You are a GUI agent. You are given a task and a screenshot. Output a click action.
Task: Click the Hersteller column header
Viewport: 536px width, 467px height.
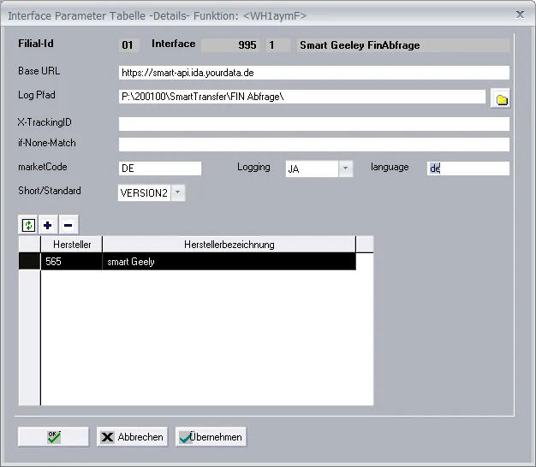click(x=72, y=245)
